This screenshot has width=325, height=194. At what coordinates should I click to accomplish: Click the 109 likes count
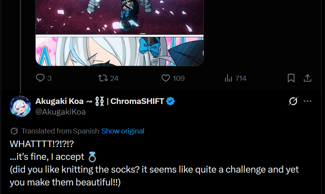pyautogui.click(x=179, y=78)
